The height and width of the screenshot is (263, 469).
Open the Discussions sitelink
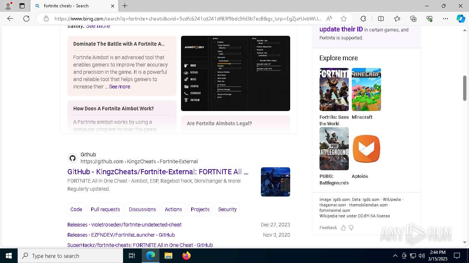click(x=143, y=209)
